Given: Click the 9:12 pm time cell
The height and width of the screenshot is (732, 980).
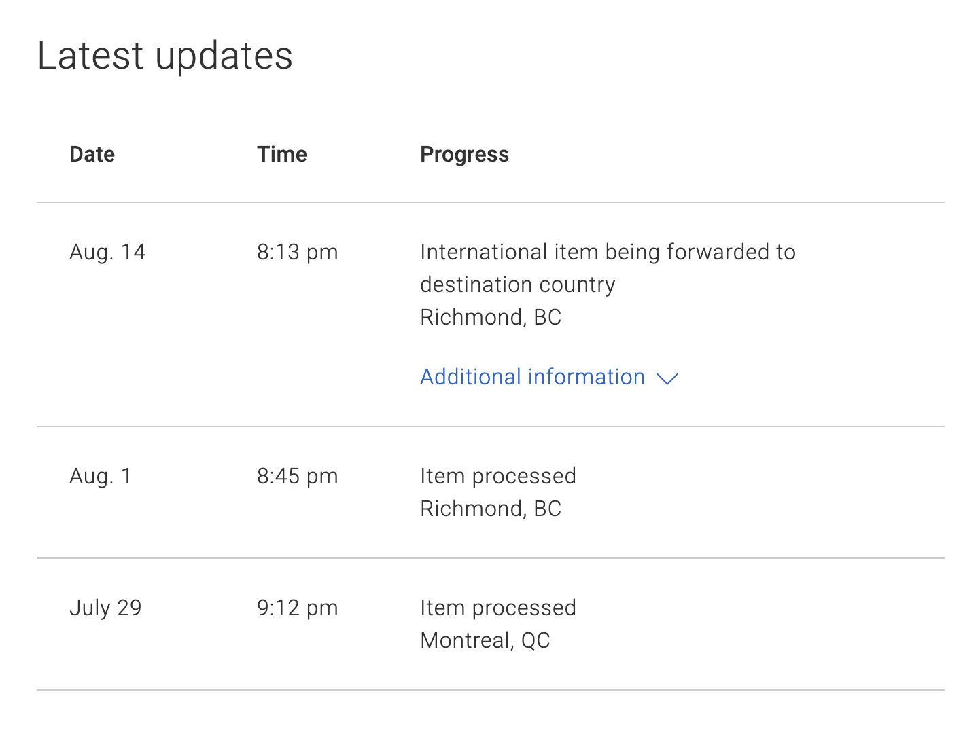Looking at the screenshot, I should 297,608.
